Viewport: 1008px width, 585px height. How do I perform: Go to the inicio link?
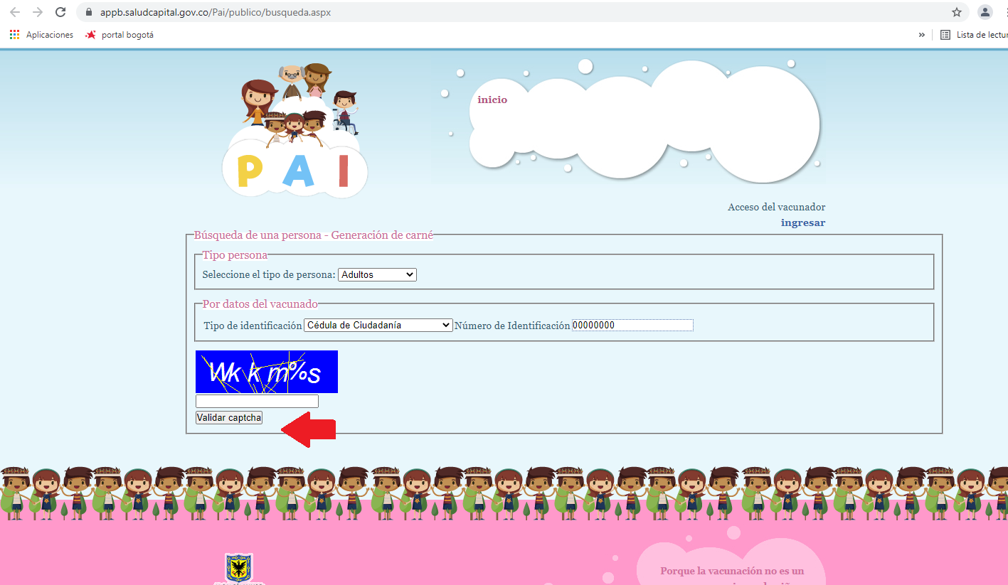(x=492, y=100)
